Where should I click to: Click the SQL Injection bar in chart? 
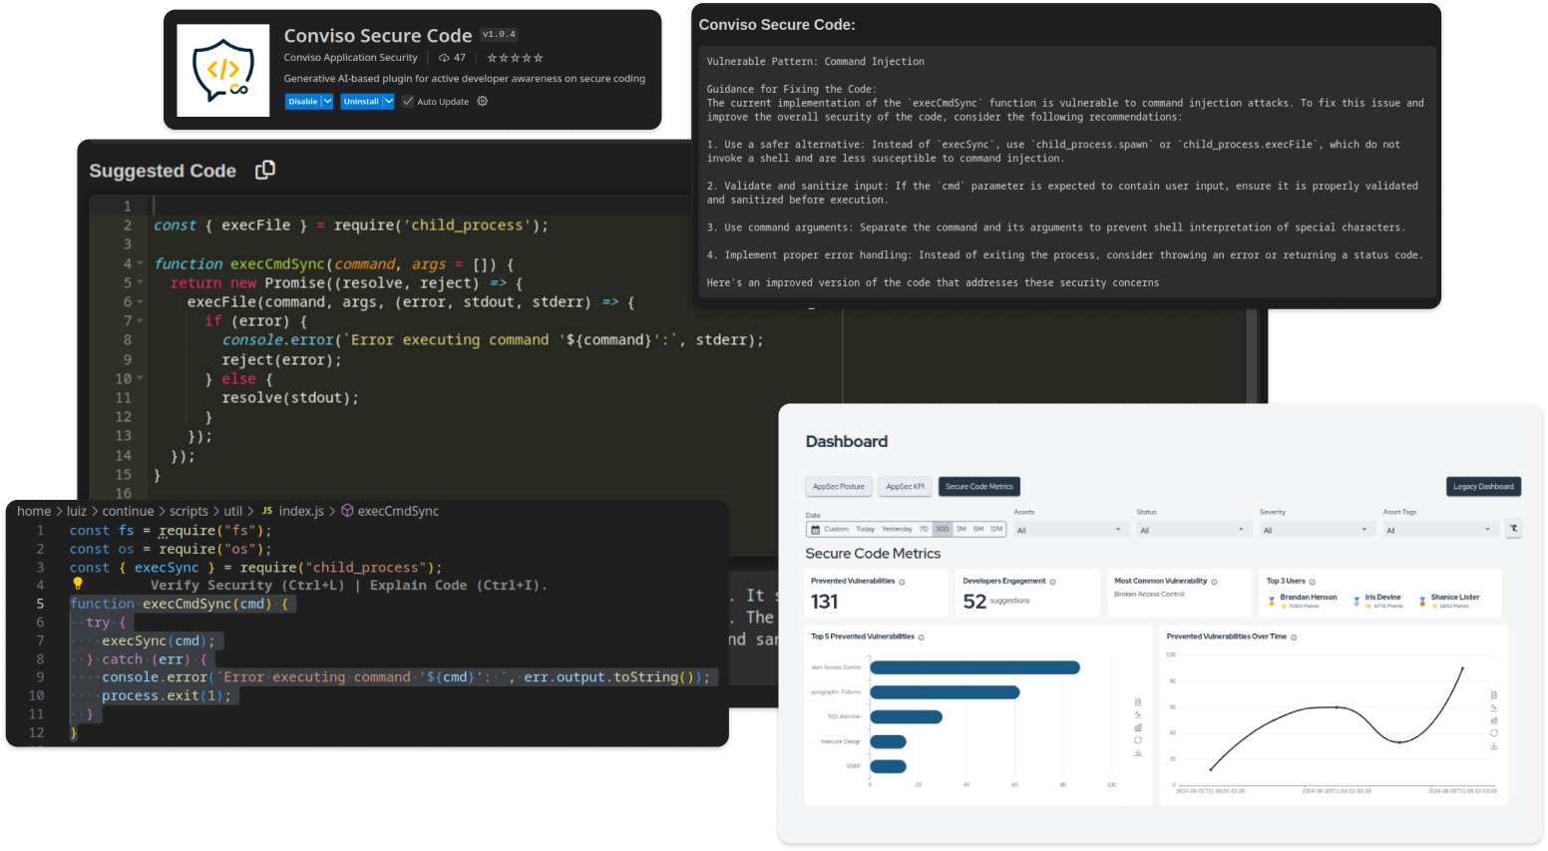pos(906,716)
